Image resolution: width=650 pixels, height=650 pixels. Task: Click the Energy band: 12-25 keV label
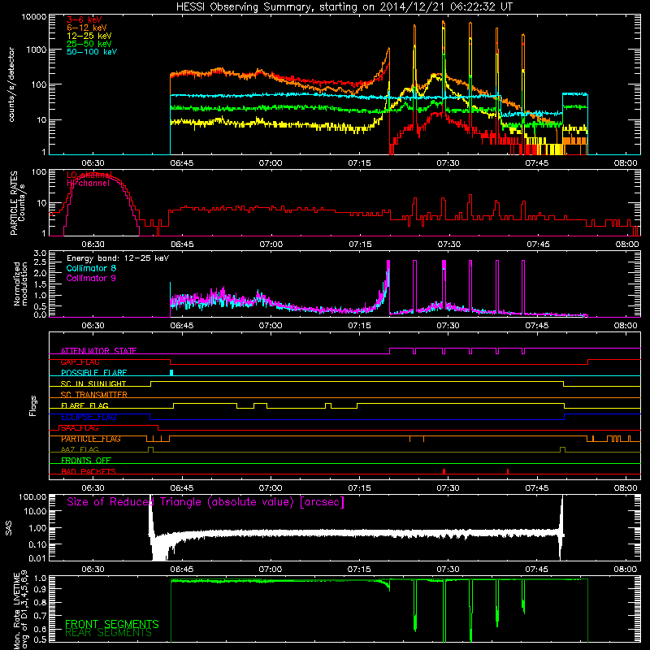pyautogui.click(x=118, y=258)
